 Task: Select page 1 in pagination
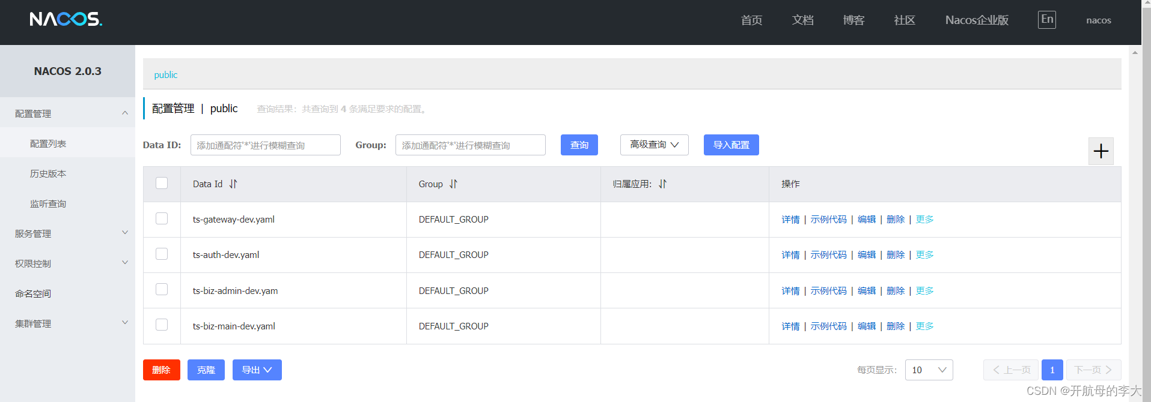[x=1052, y=370]
